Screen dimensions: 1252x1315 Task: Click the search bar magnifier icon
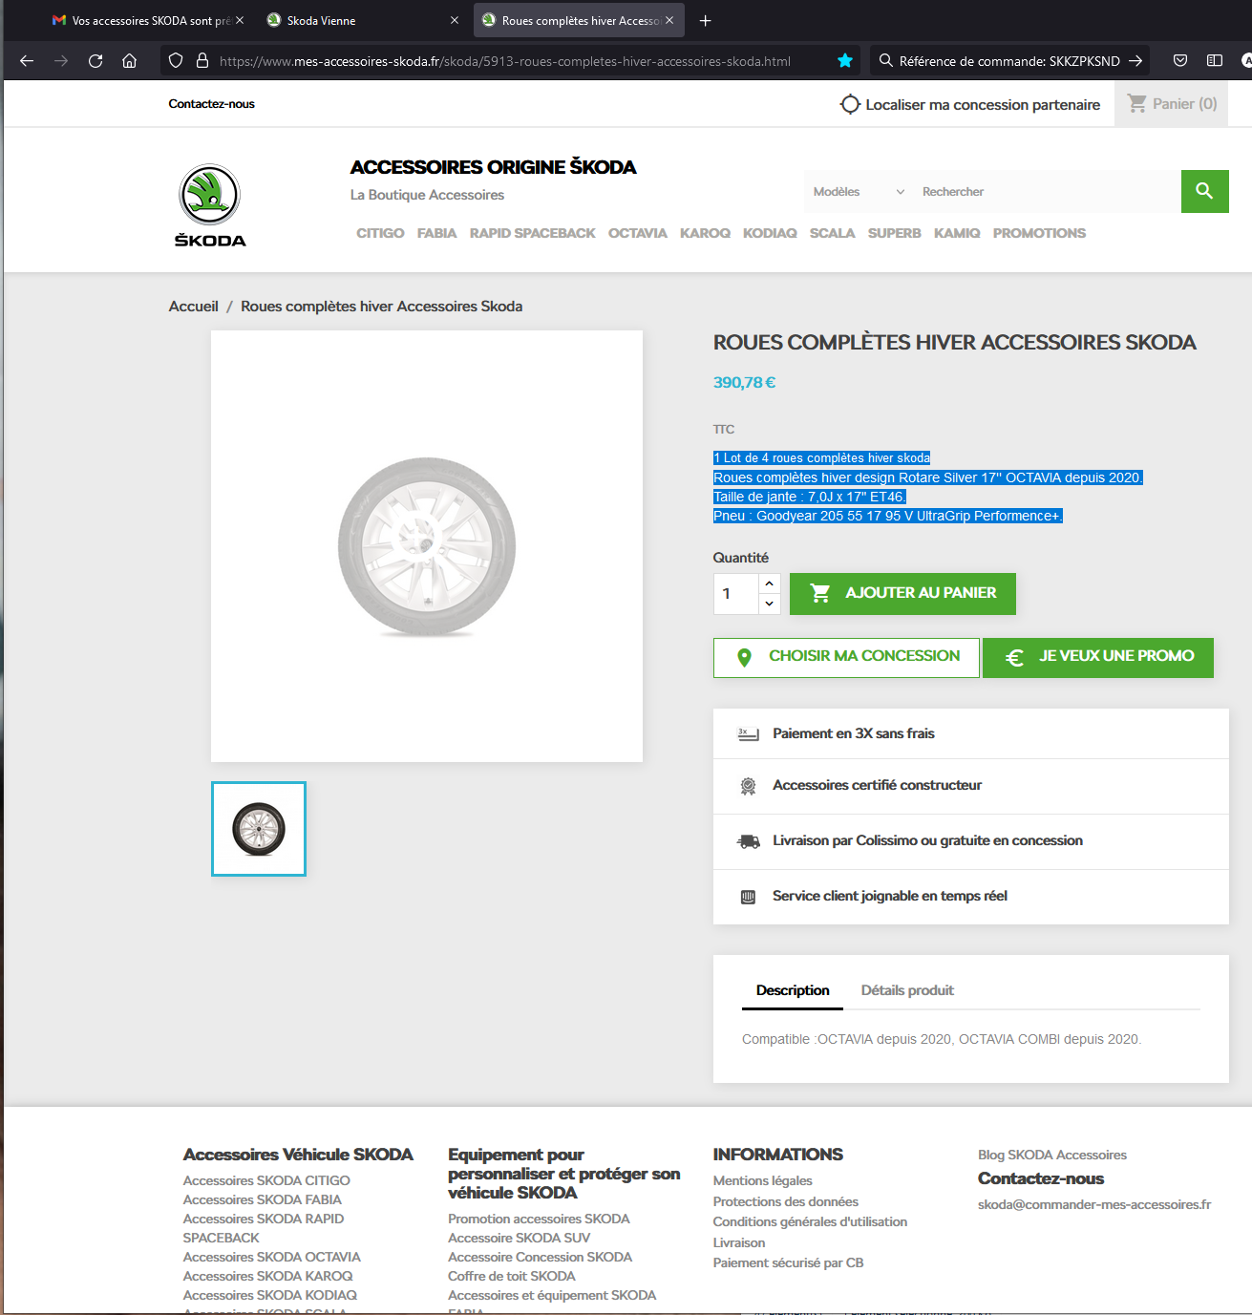coord(886,61)
